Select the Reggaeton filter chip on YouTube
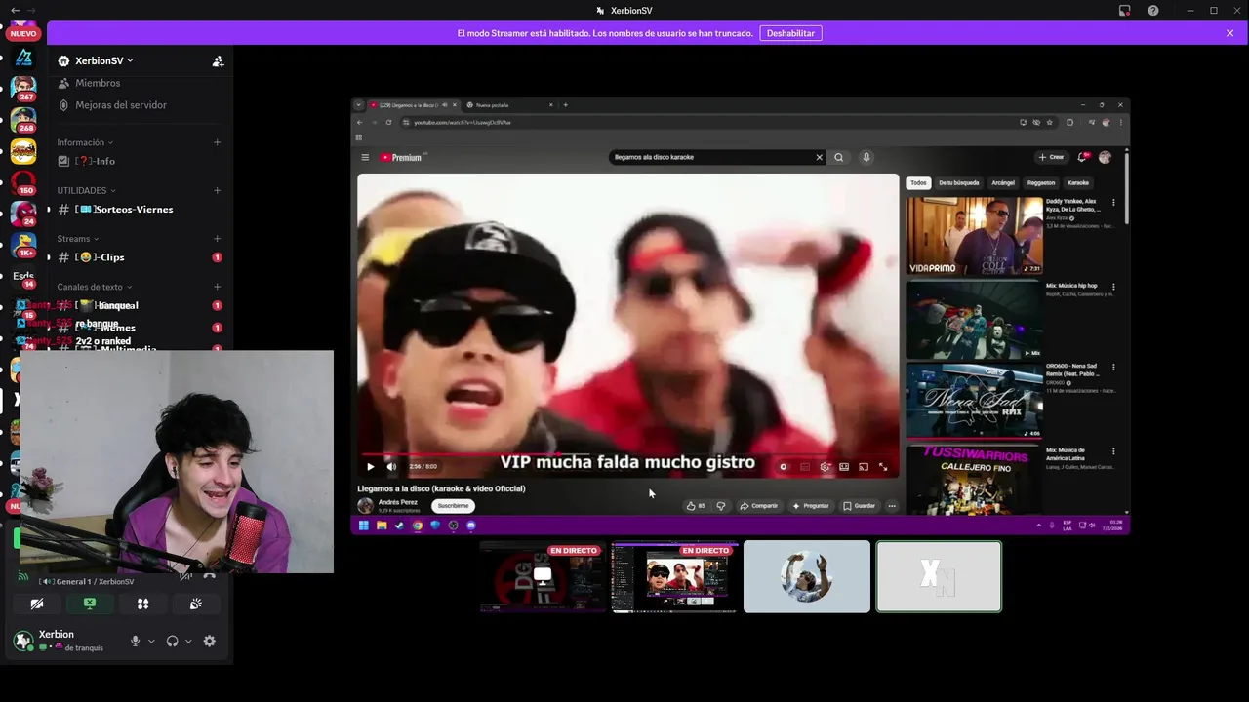 [x=1041, y=182]
